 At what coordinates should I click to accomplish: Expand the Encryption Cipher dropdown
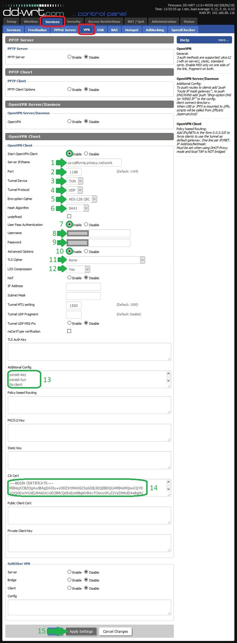coord(82,199)
